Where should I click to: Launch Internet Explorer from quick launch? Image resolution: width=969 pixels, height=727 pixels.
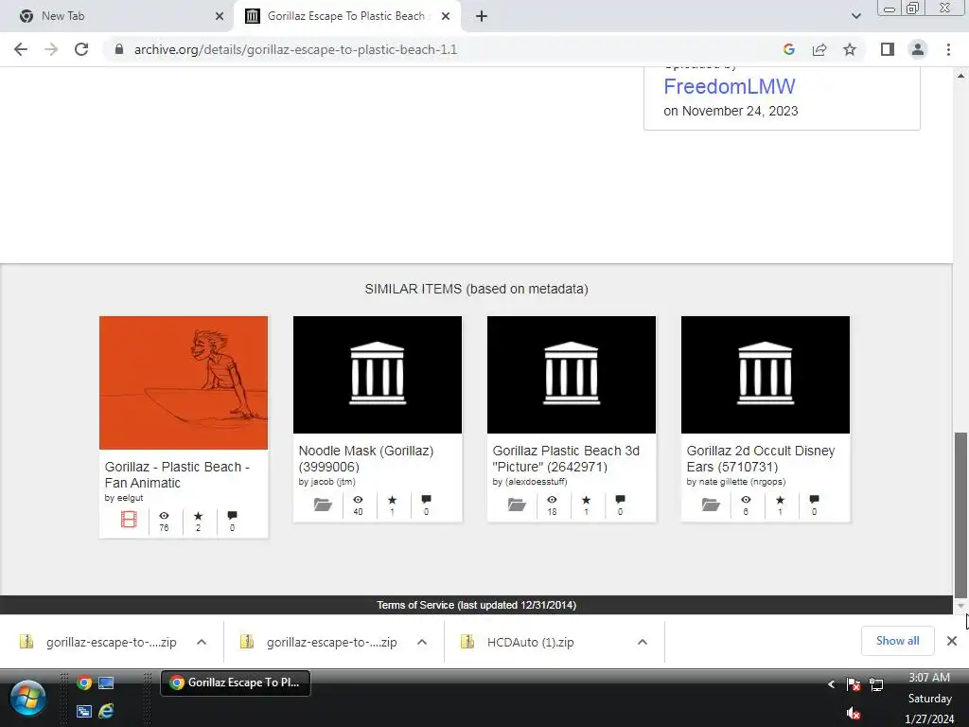coord(106,711)
